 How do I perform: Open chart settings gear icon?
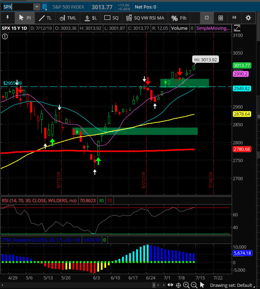coord(248,18)
